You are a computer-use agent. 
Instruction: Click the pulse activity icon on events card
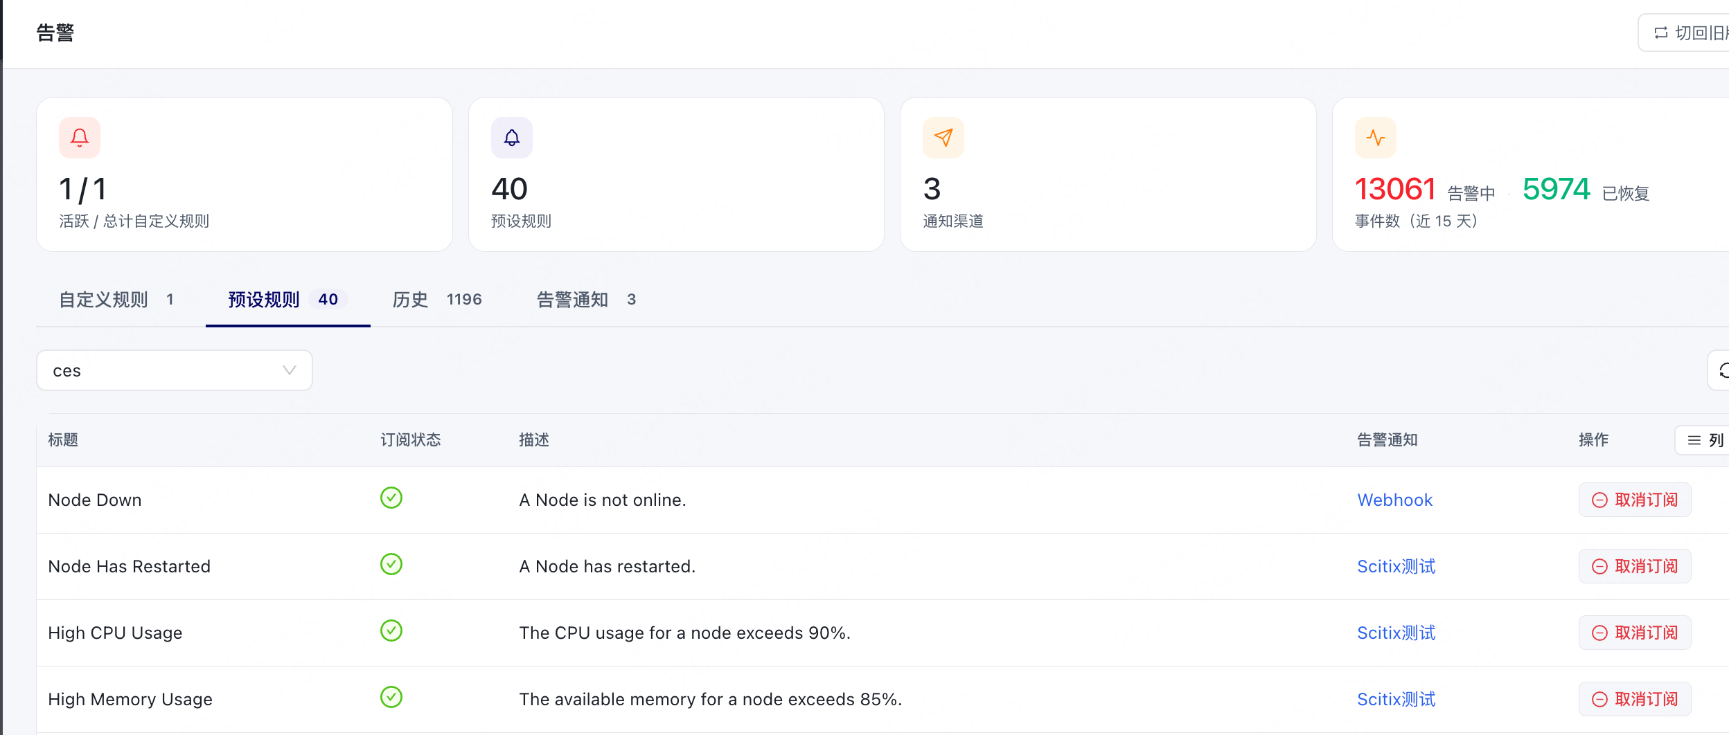click(x=1376, y=138)
